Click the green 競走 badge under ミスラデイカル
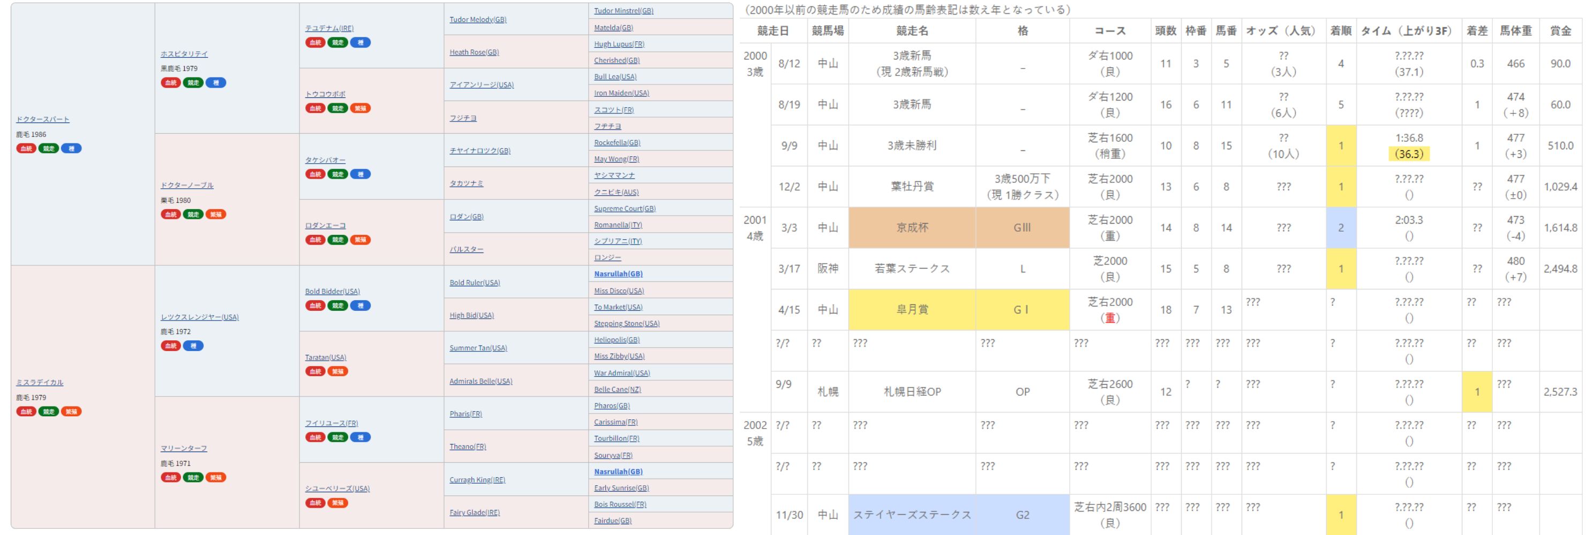Viewport: 1592px width, 535px height. (x=48, y=411)
